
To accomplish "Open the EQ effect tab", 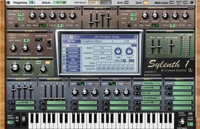I will [73, 60].
